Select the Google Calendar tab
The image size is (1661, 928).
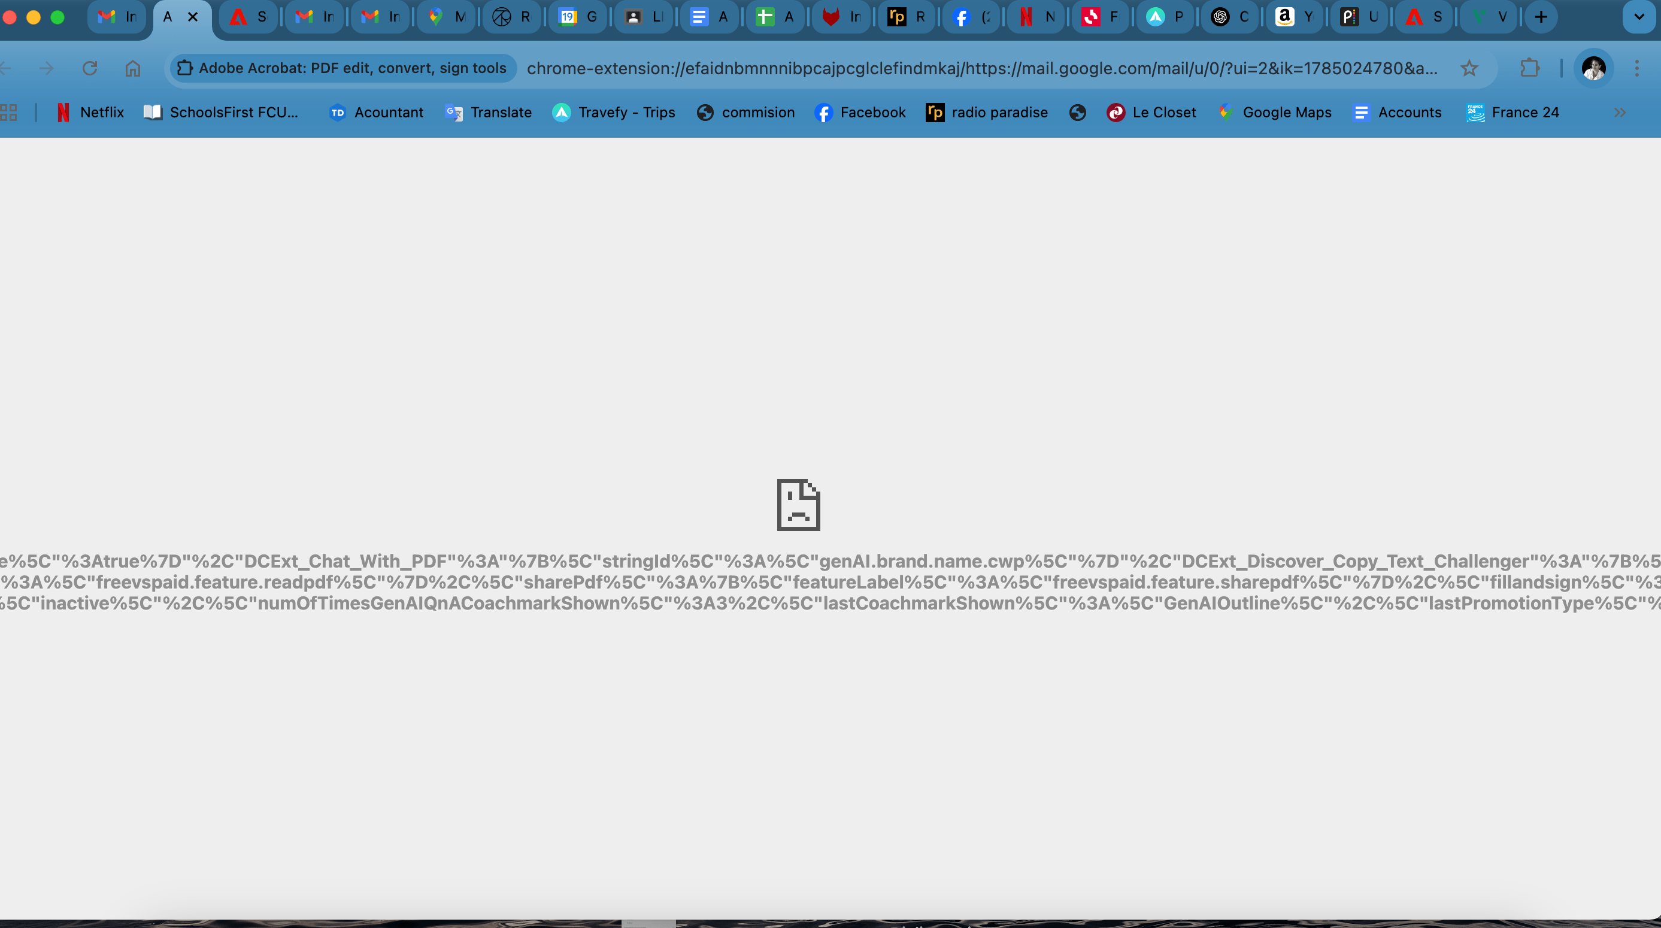578,17
